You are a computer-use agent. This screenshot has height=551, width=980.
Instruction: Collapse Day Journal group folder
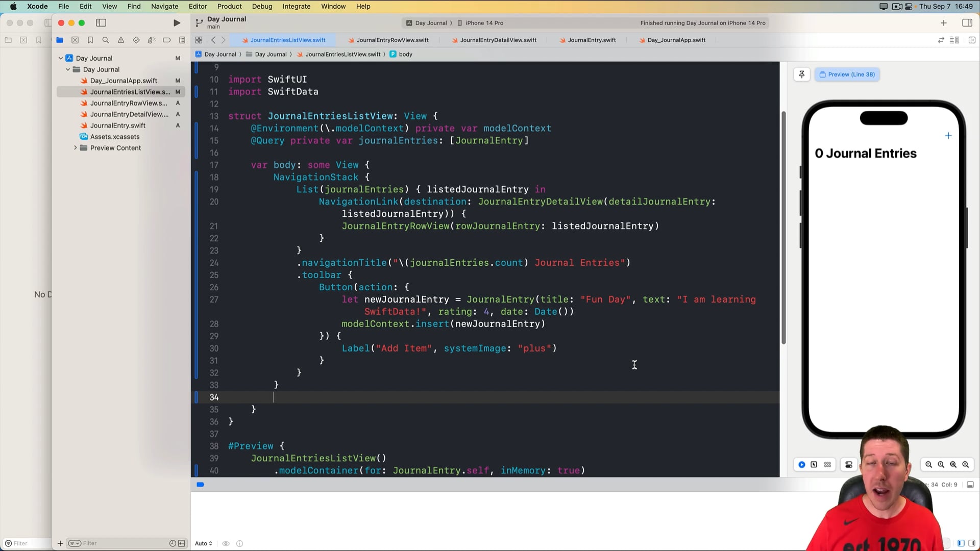[x=68, y=69]
